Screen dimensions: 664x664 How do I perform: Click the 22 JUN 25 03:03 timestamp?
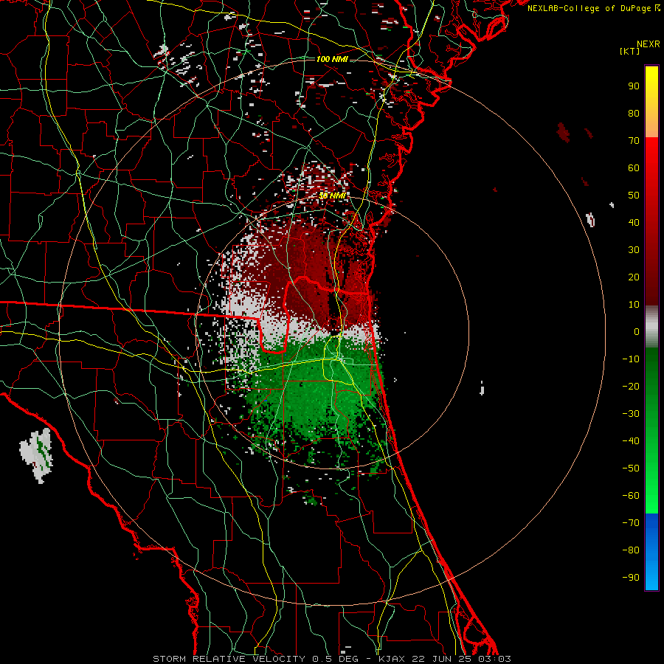460,659
